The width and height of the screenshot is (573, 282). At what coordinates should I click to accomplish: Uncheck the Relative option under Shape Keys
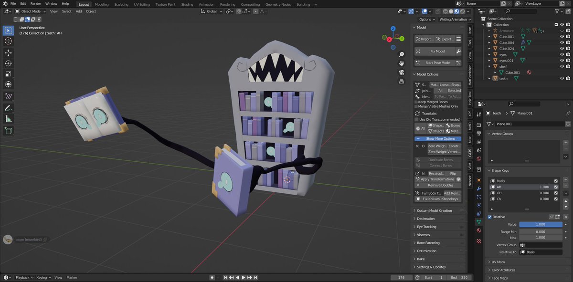point(489,217)
